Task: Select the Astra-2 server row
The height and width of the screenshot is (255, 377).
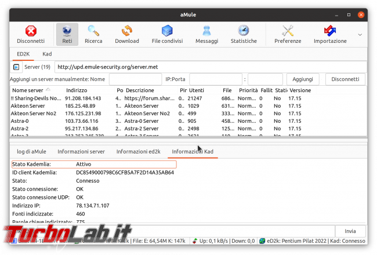Action: click(188, 129)
